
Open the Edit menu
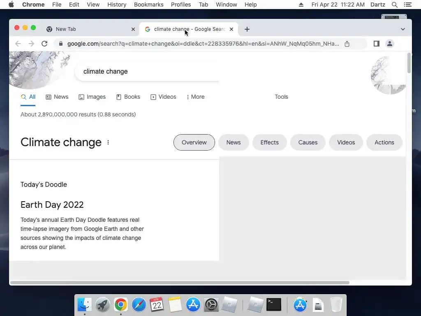point(74,5)
